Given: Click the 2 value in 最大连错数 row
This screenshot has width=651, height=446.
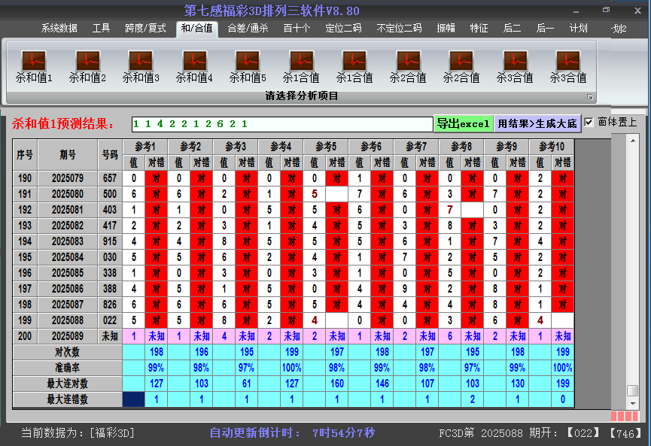Looking at the screenshot, I should [x=473, y=399].
